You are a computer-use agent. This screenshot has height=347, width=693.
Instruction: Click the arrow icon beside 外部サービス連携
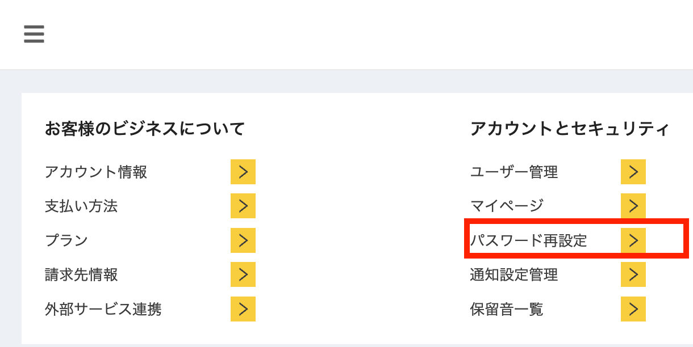click(243, 309)
